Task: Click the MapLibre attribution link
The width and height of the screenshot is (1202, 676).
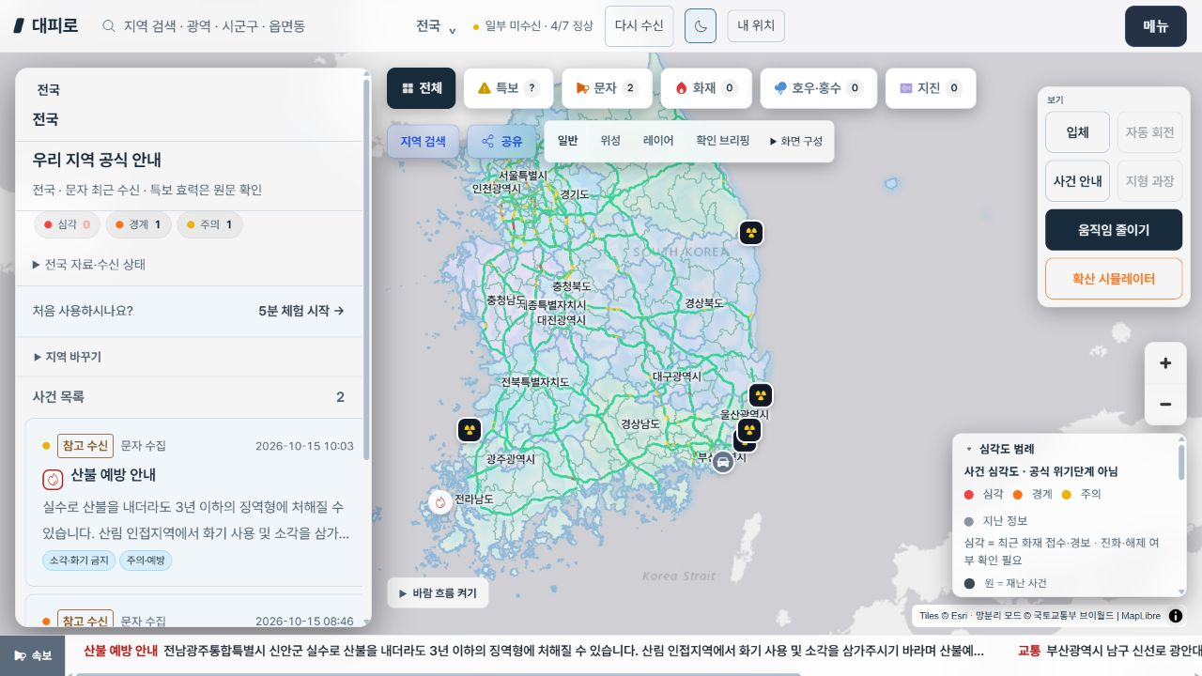Action: coord(1140,616)
